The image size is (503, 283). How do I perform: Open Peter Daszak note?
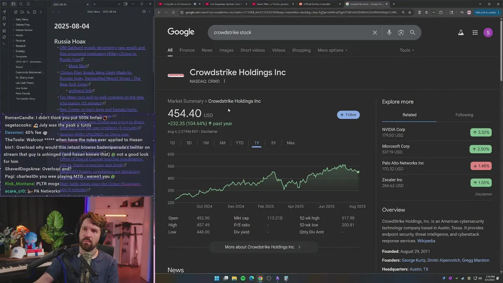pyautogui.click(x=23, y=94)
